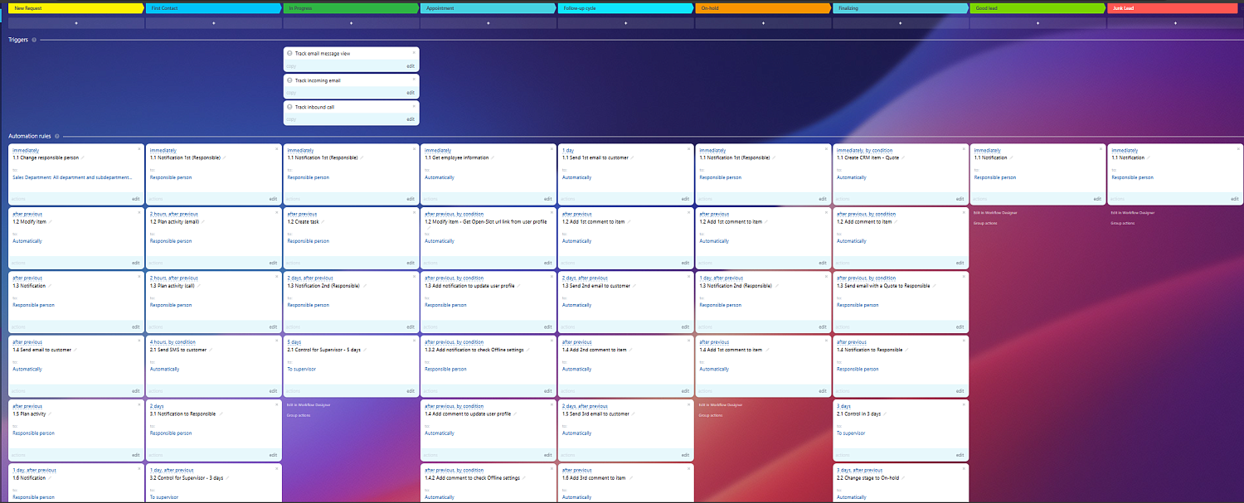The width and height of the screenshot is (1244, 503).
Task: Select the In Progress stage color bar
Action: [351, 8]
